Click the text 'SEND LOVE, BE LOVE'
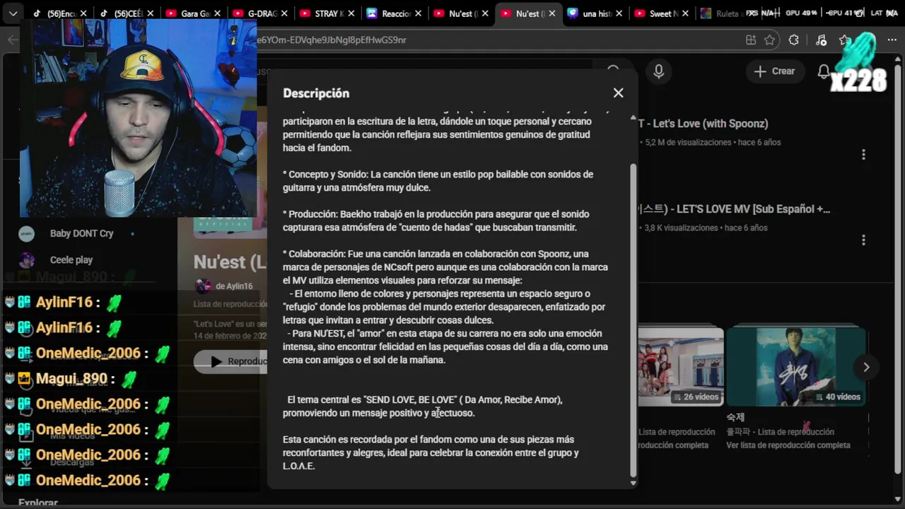 [410, 400]
